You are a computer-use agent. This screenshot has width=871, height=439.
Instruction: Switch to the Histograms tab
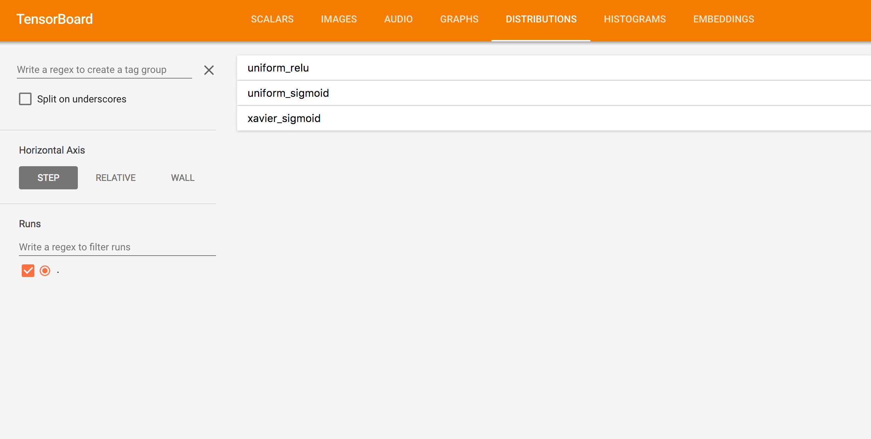(635, 19)
